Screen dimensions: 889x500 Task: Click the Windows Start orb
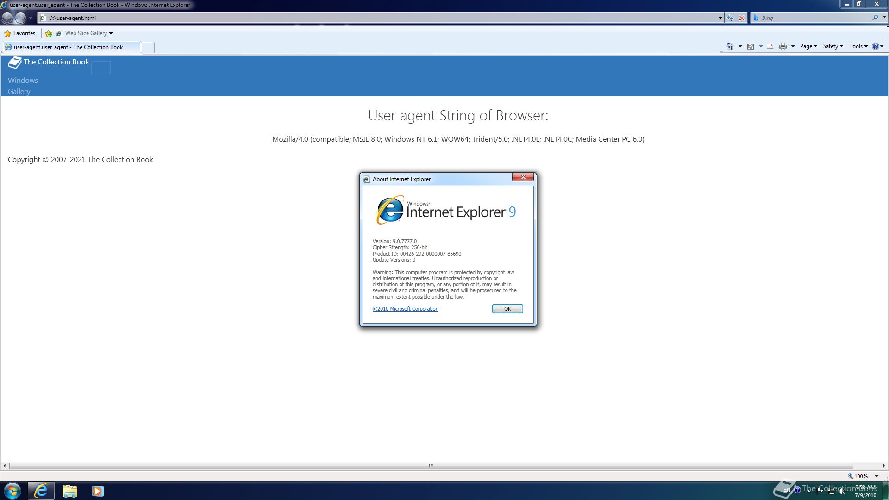click(13, 491)
